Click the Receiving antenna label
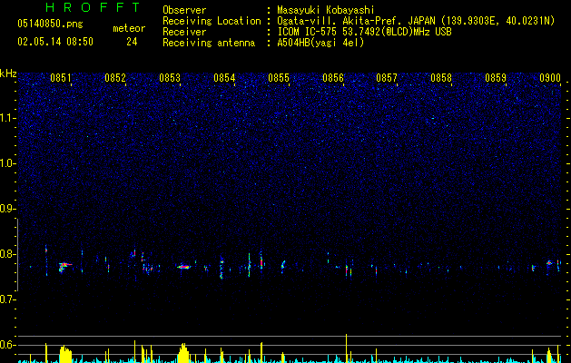The image size is (571, 363). 209,43
